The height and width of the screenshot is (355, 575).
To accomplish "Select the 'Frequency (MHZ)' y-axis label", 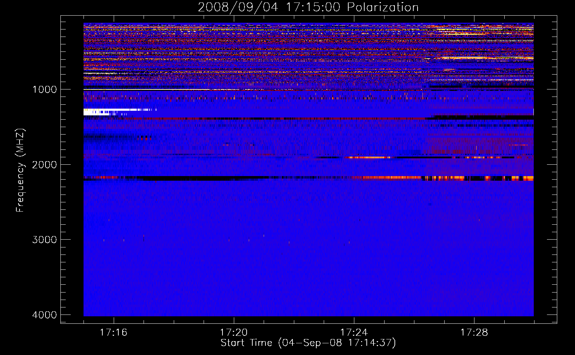I will (x=21, y=170).
